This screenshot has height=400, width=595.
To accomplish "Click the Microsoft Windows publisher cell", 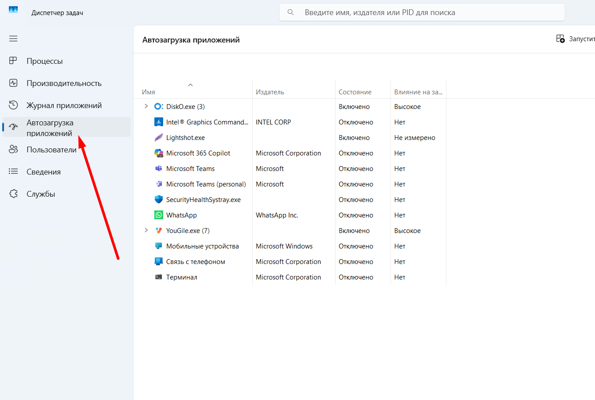I will tap(284, 246).
